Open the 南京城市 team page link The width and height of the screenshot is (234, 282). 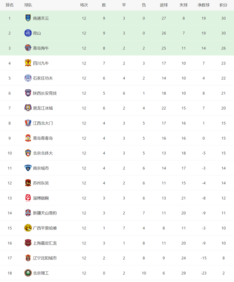[x=41, y=168]
